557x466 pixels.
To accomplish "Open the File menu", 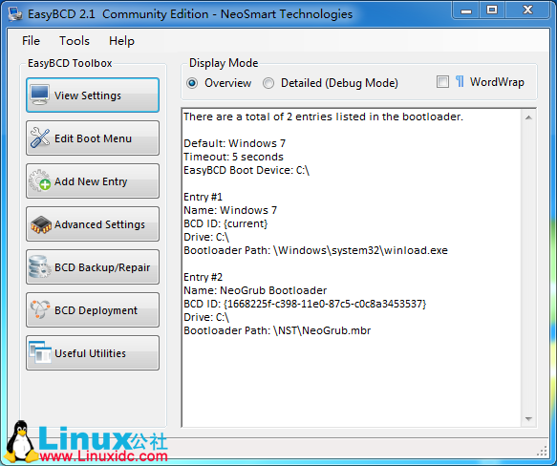I will point(31,41).
